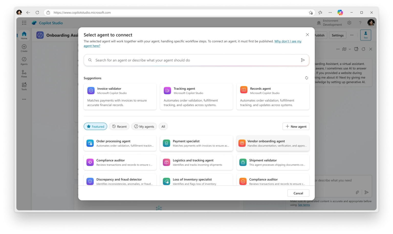The height and width of the screenshot is (234, 393).
Task: Select the My agents filter tab
Action: (144, 126)
